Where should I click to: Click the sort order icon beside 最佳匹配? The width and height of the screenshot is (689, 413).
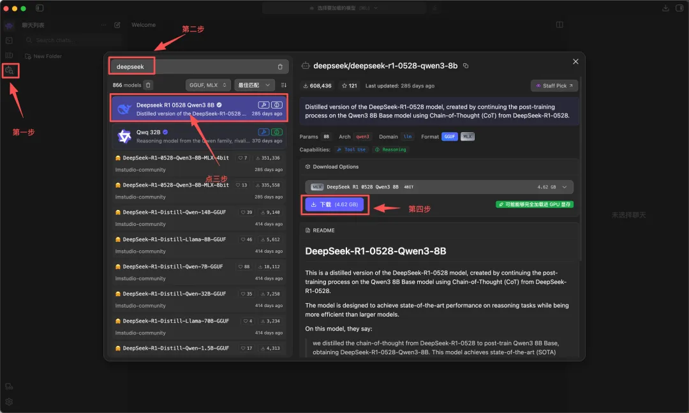point(283,85)
